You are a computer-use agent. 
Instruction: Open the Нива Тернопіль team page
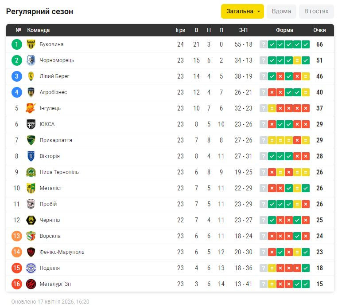click(x=59, y=172)
